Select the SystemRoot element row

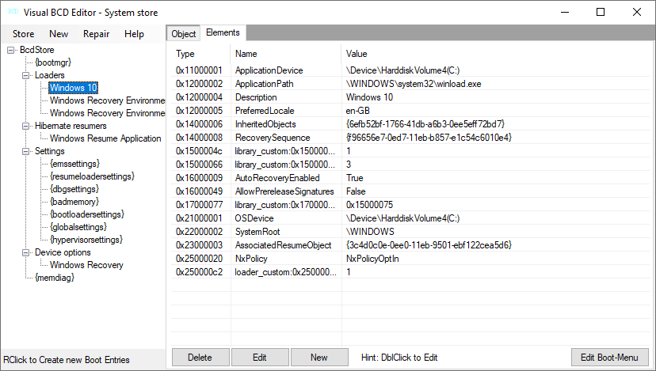[x=411, y=232]
